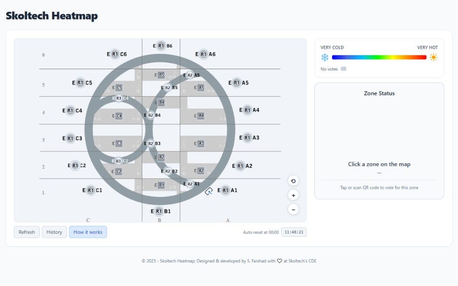This screenshot has width=458, height=286.
Task: Select zone marker R1 C2
Action: (x=75, y=165)
